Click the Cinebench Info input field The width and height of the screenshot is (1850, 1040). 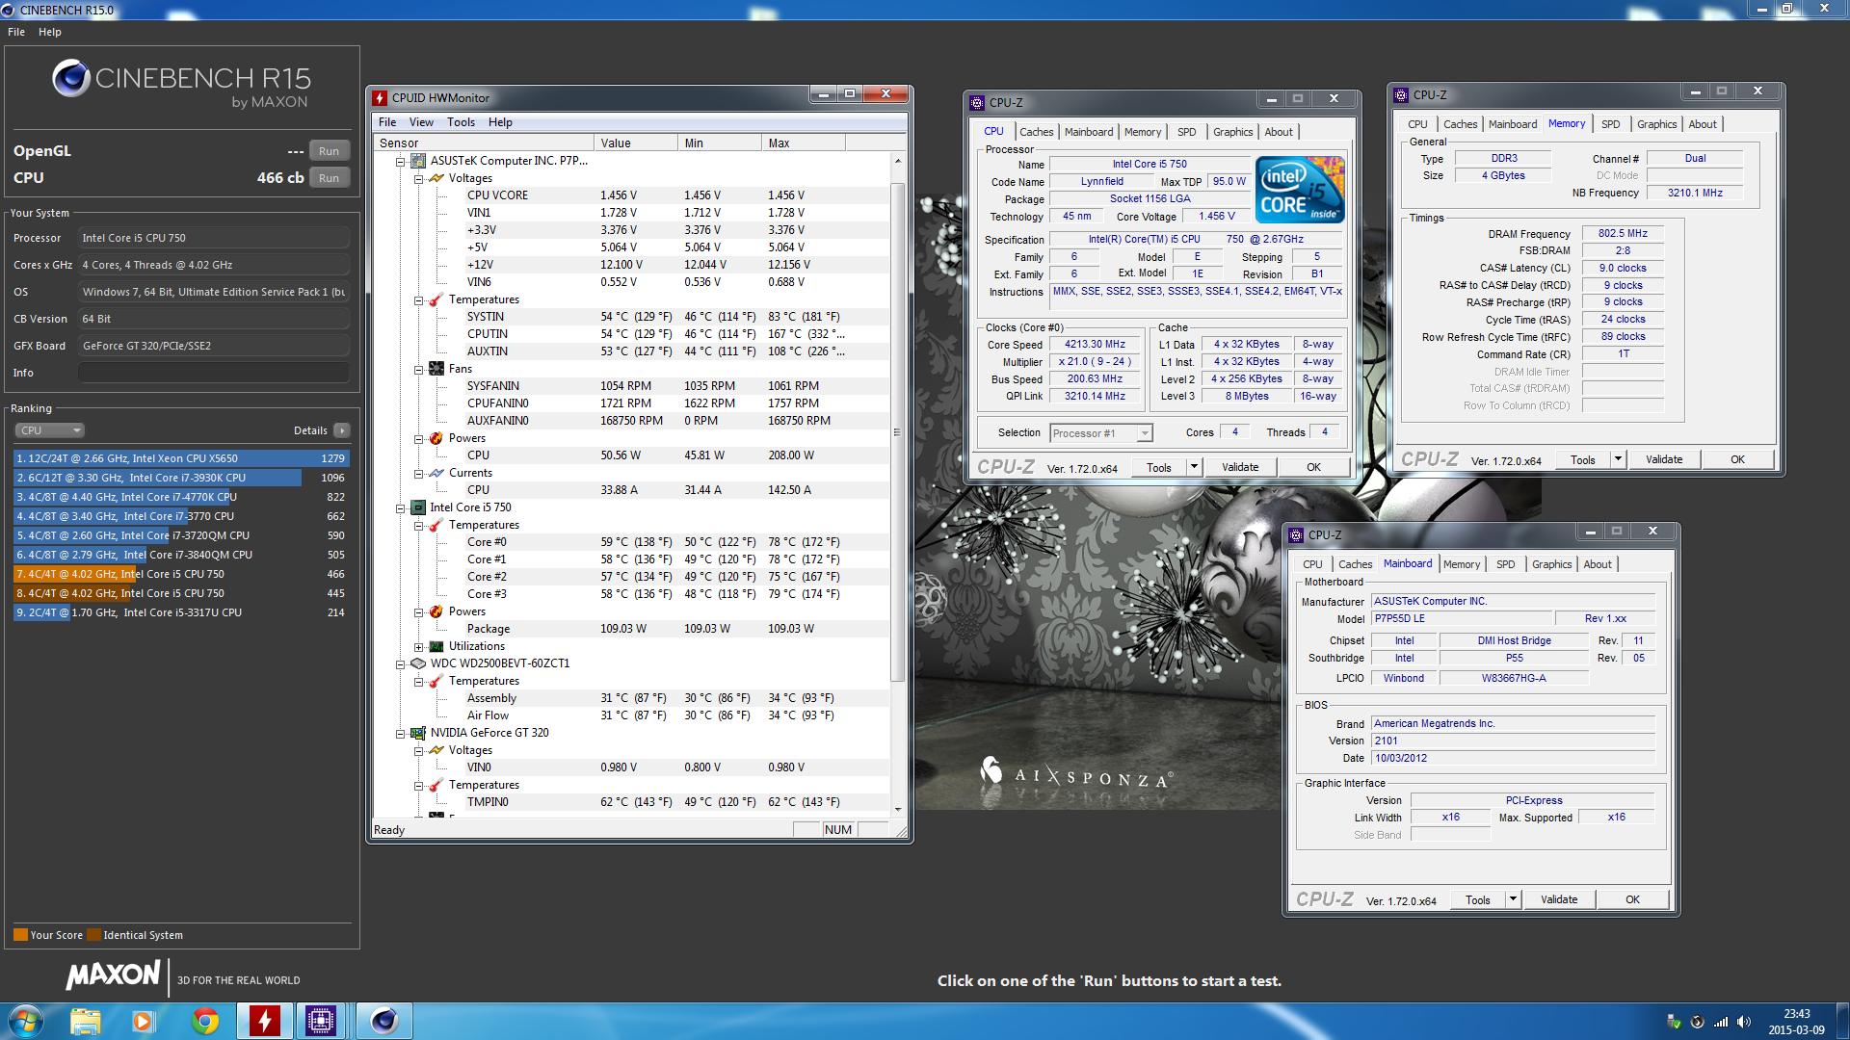pyautogui.click(x=214, y=373)
